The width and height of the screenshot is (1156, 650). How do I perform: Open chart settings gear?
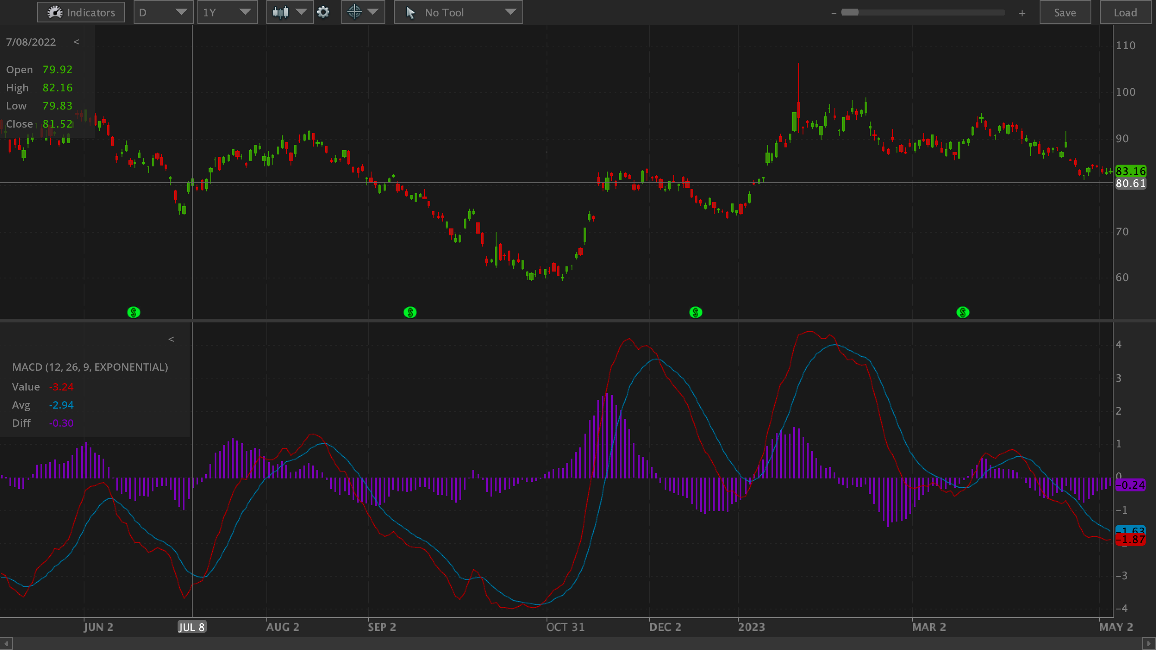pos(323,12)
